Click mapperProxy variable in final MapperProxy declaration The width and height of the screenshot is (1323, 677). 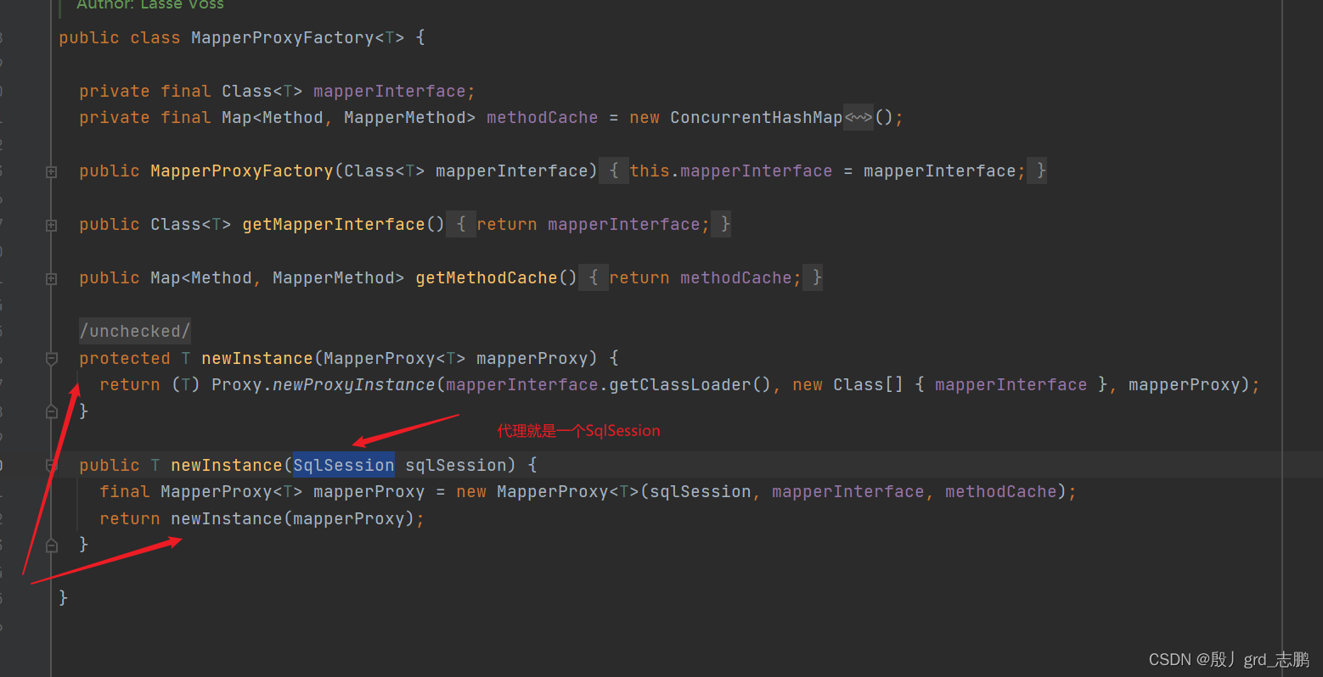(x=369, y=491)
